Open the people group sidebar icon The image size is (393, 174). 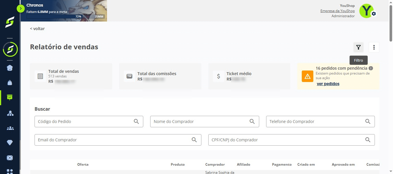tap(10, 128)
